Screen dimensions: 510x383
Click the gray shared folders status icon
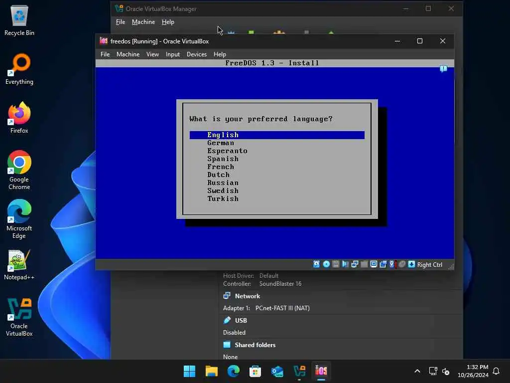pos(364,264)
